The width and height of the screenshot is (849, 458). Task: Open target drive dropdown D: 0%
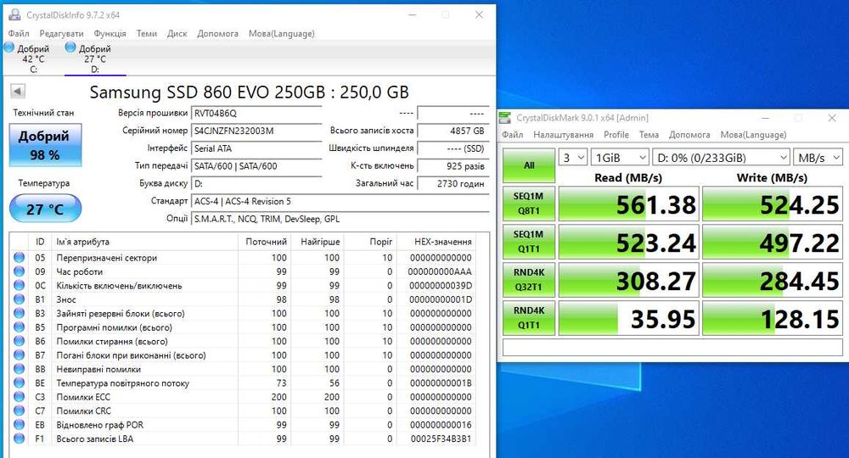(x=721, y=158)
